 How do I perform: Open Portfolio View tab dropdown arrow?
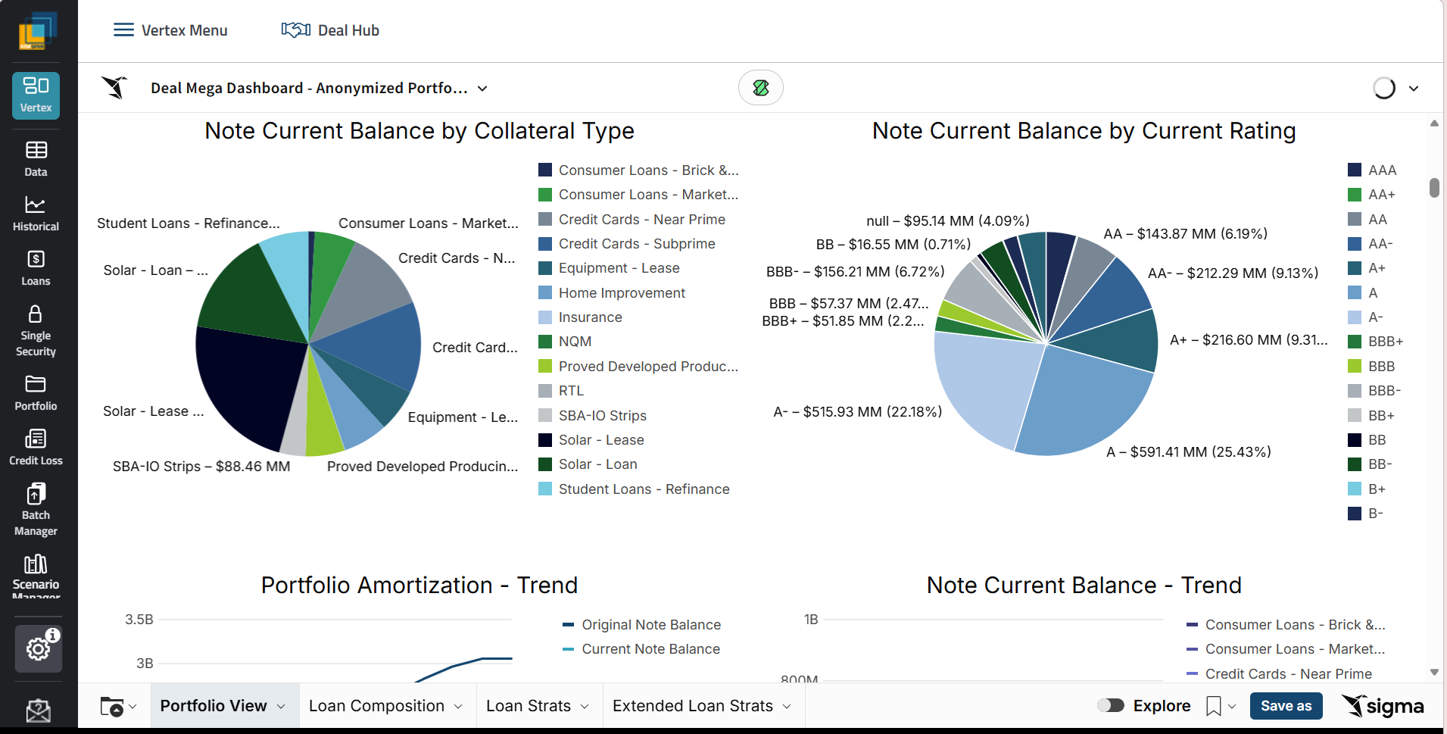tap(281, 707)
